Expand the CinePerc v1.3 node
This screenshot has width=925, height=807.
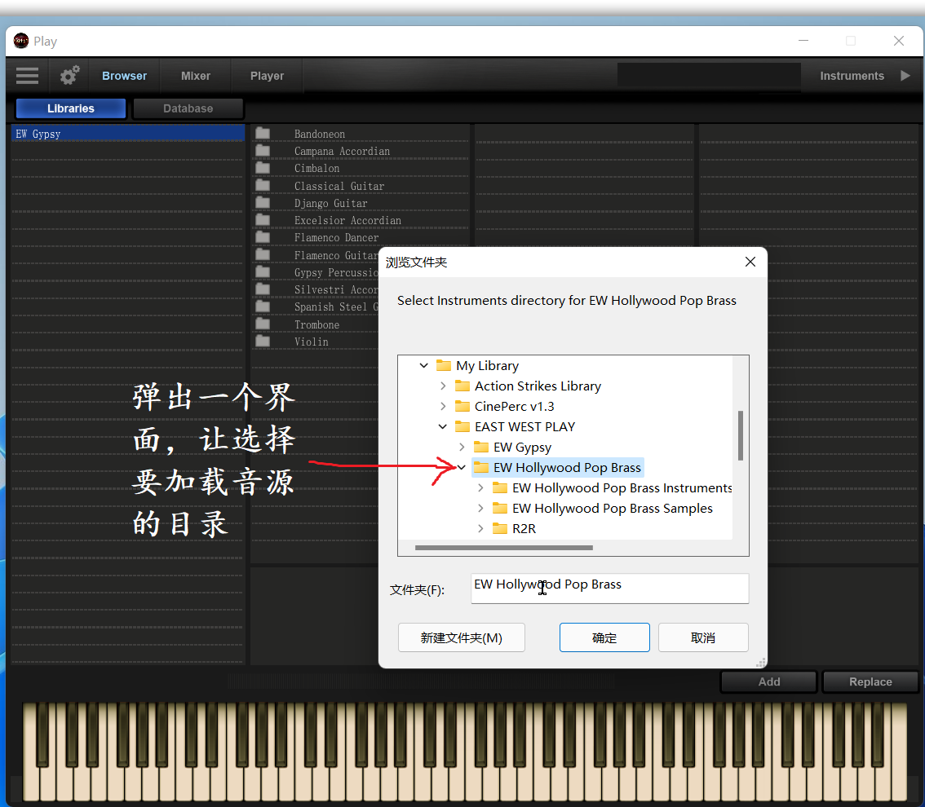443,406
